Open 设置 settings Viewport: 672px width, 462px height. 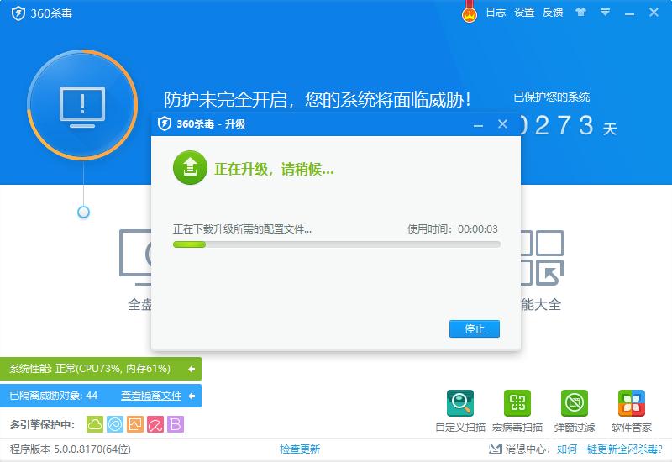tap(524, 13)
